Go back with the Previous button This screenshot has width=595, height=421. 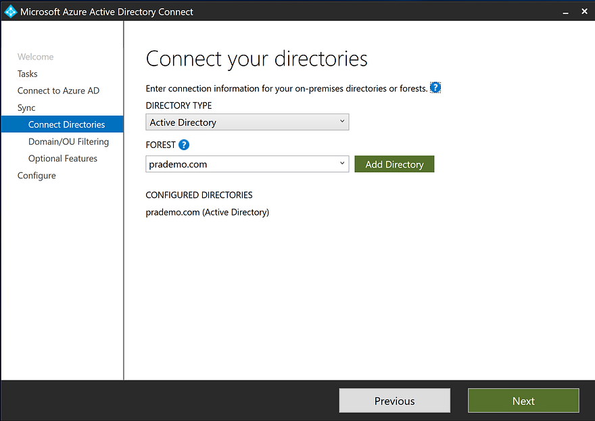(394, 401)
